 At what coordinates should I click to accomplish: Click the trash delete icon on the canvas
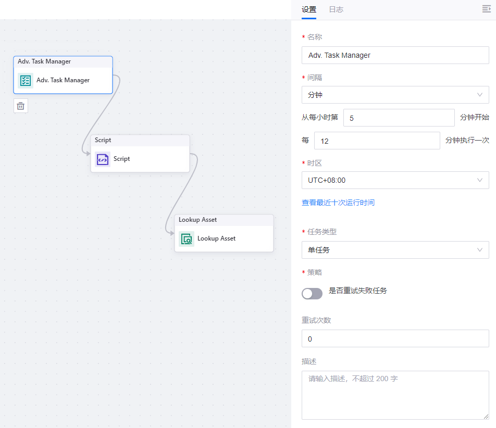tap(20, 105)
